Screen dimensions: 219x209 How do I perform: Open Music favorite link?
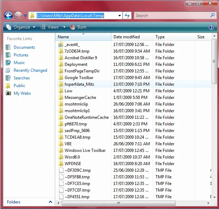pos(19,63)
